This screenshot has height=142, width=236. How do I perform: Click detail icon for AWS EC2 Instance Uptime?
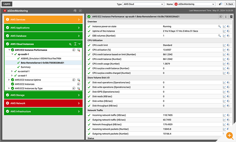pyautogui.click(x=79, y=80)
